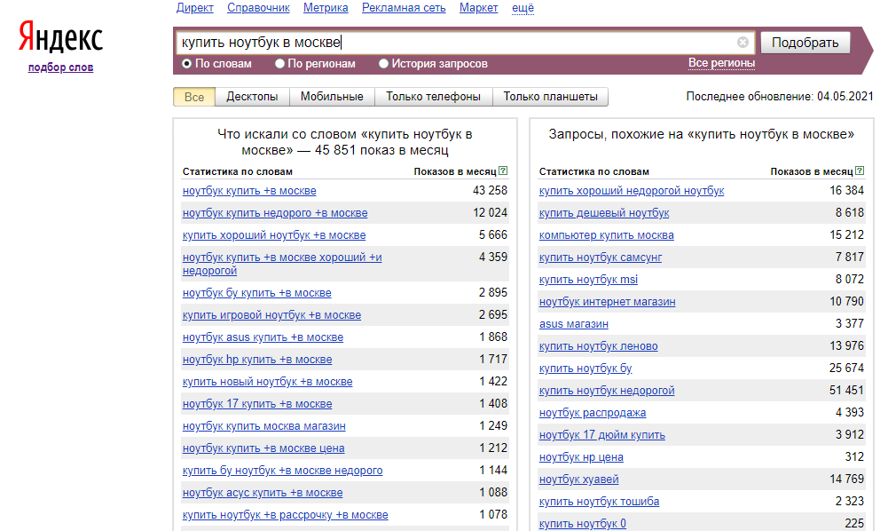The height and width of the screenshot is (531, 896).
Task: Open the 'Маркет' top menu link
Action: pyautogui.click(x=478, y=8)
